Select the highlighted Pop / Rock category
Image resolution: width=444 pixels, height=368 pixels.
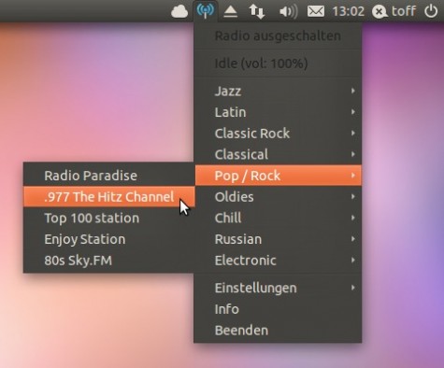278,176
